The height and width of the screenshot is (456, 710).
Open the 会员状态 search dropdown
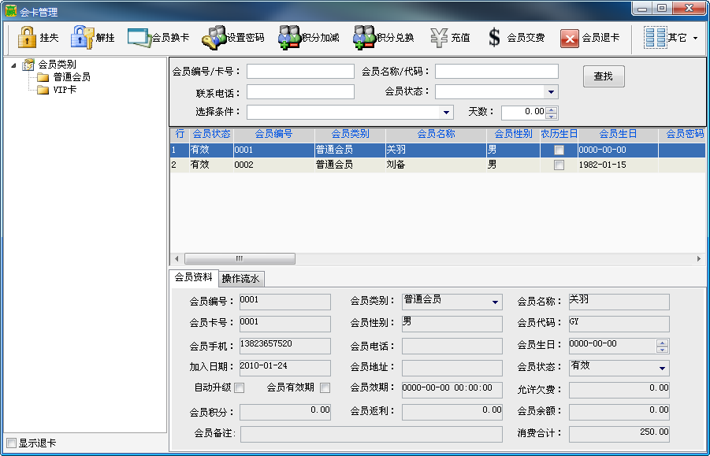(551, 92)
